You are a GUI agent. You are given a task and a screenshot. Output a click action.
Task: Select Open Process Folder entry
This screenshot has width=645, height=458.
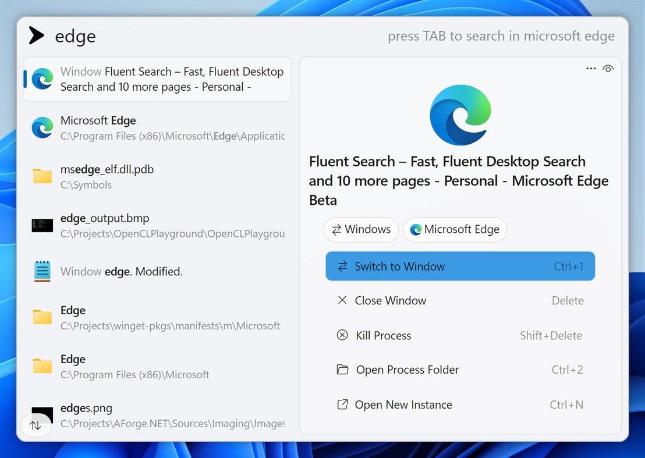407,370
